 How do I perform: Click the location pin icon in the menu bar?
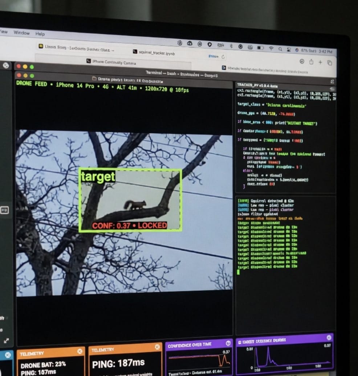tap(209, 44)
